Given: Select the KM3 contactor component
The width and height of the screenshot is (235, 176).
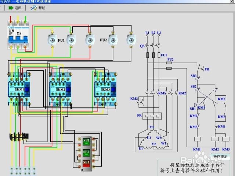Looking at the screenshot, I should coord(105,89).
